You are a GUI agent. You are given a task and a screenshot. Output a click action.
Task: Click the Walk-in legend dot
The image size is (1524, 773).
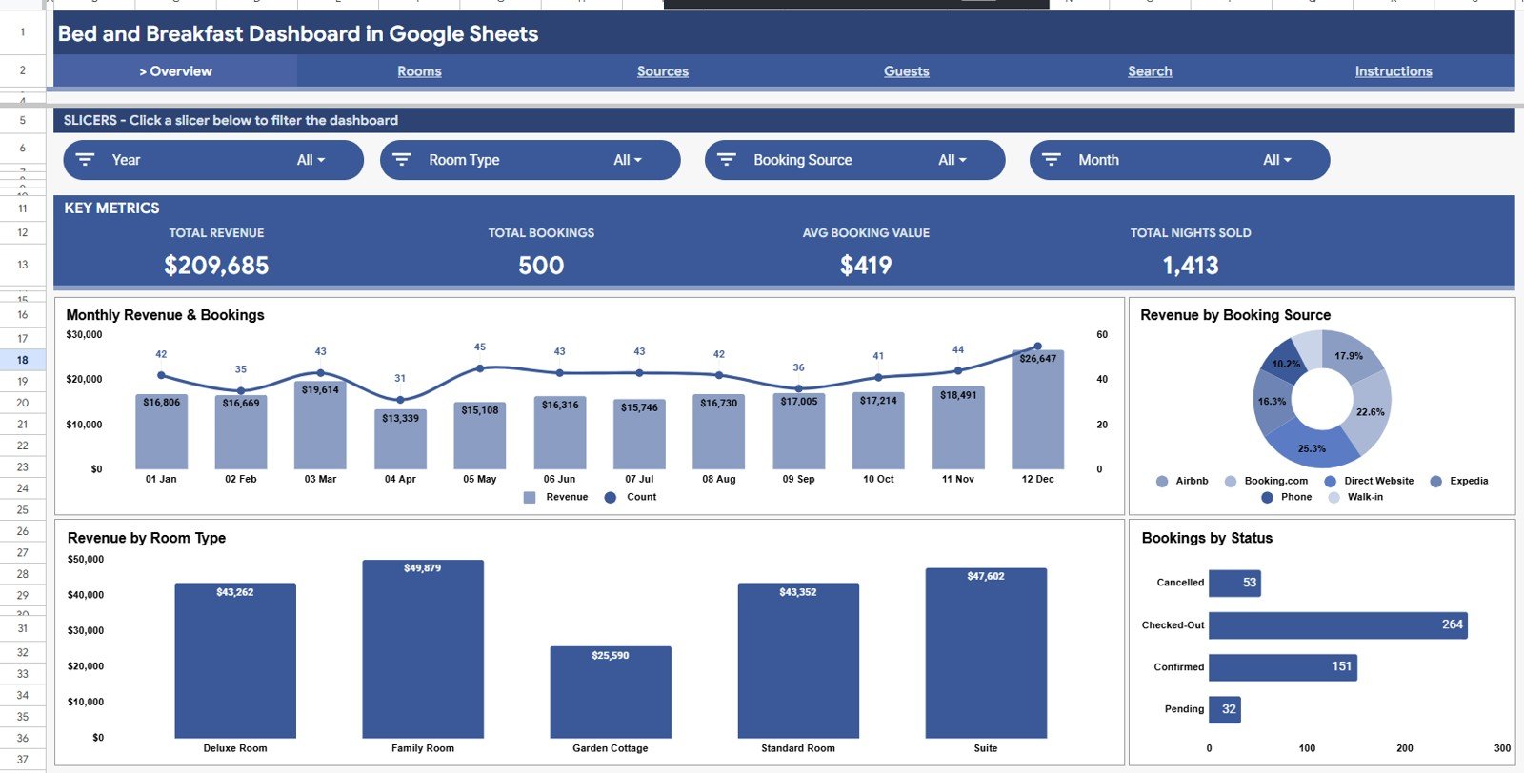click(x=1333, y=497)
